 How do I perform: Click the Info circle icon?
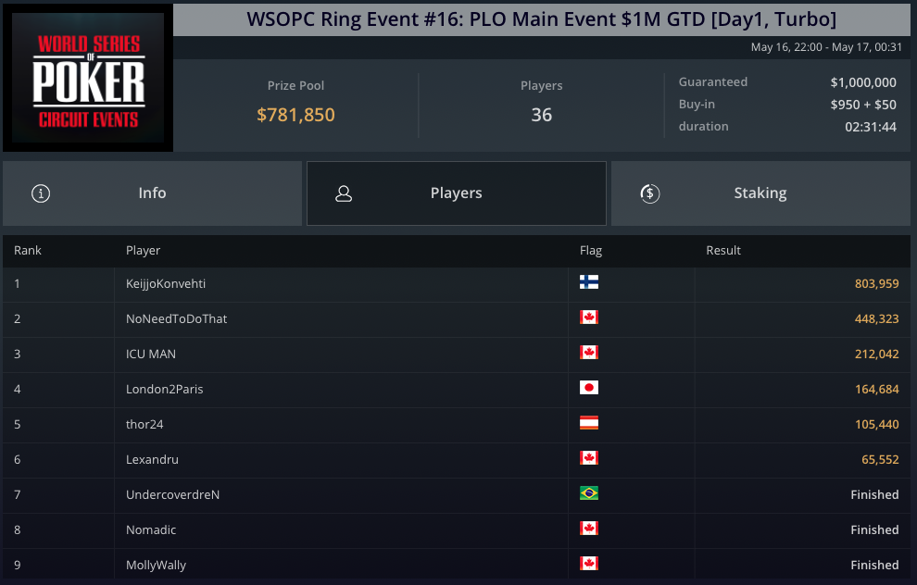pyautogui.click(x=41, y=193)
